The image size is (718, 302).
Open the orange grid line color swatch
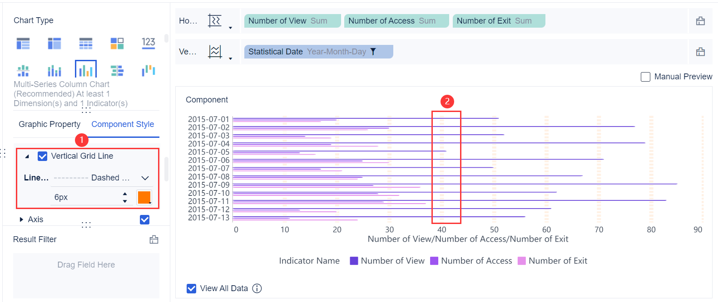pos(144,197)
